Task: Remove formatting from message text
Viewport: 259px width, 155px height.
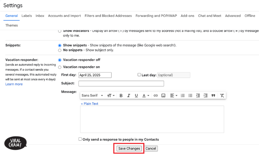Action: pyautogui.click(x=222, y=95)
